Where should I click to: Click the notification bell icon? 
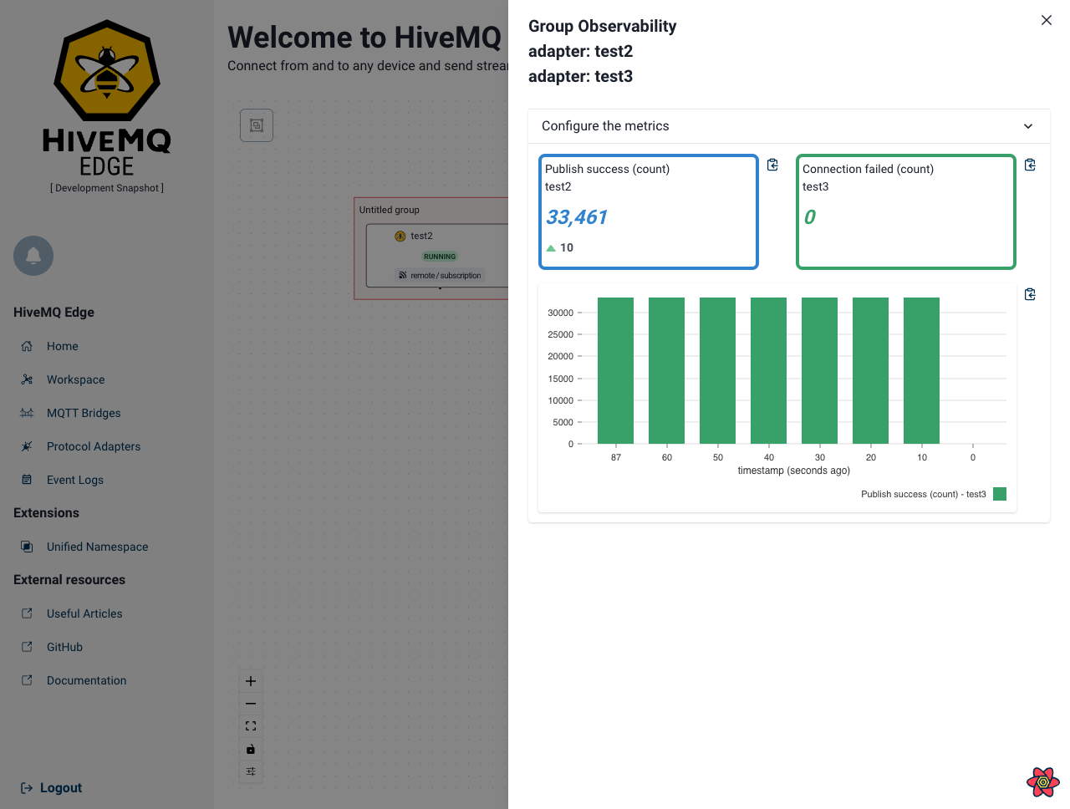click(x=33, y=256)
